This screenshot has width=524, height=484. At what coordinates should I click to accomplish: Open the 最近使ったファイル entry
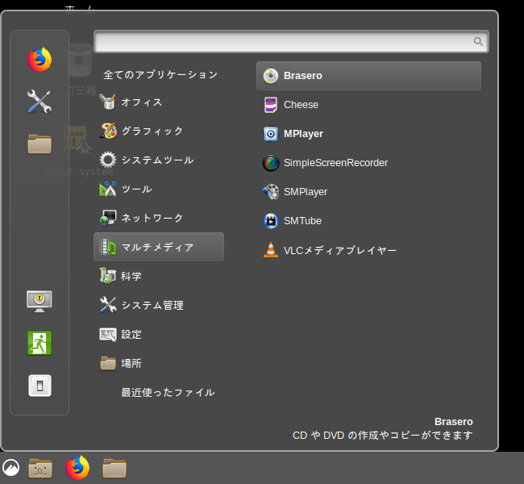(168, 392)
